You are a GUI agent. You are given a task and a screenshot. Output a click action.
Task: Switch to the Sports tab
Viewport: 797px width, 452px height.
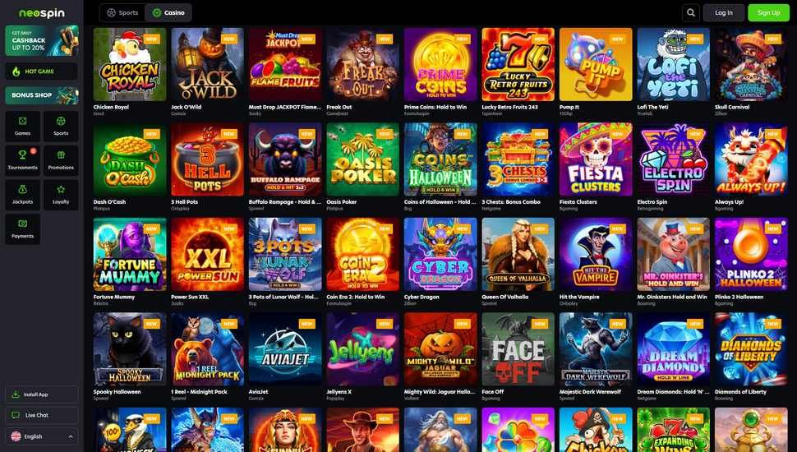tap(122, 12)
